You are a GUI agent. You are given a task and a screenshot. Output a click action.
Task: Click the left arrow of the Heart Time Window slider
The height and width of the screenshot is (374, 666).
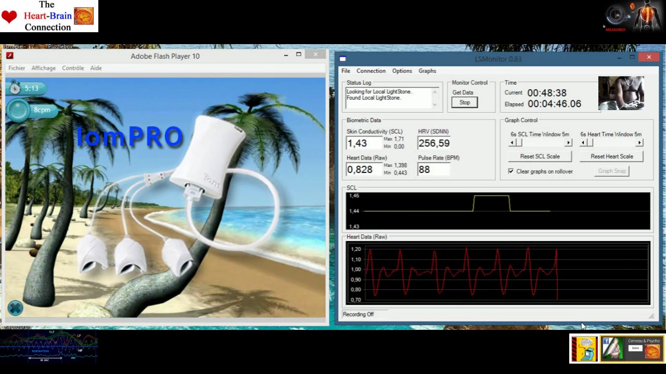coord(583,143)
